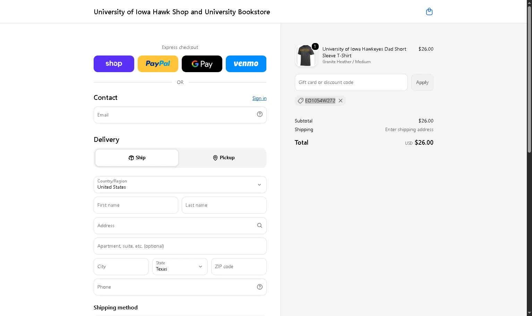Click the discount tag icon beside EO1054W272

pyautogui.click(x=301, y=101)
